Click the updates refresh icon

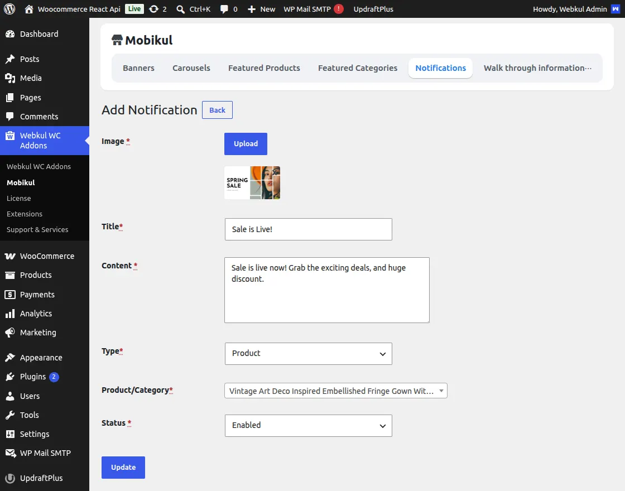154,9
